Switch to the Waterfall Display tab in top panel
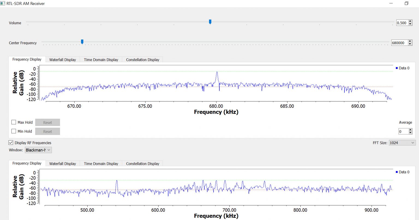This screenshot has height=220, width=419. coord(62,59)
